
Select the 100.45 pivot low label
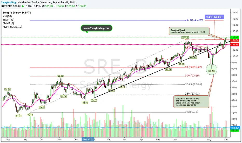click(x=193, y=57)
